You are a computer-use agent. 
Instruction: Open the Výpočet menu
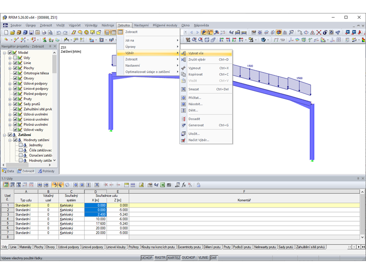pos(75,25)
